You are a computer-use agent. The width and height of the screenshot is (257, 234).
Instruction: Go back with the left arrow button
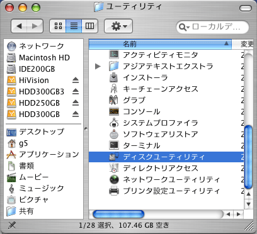[19, 26]
